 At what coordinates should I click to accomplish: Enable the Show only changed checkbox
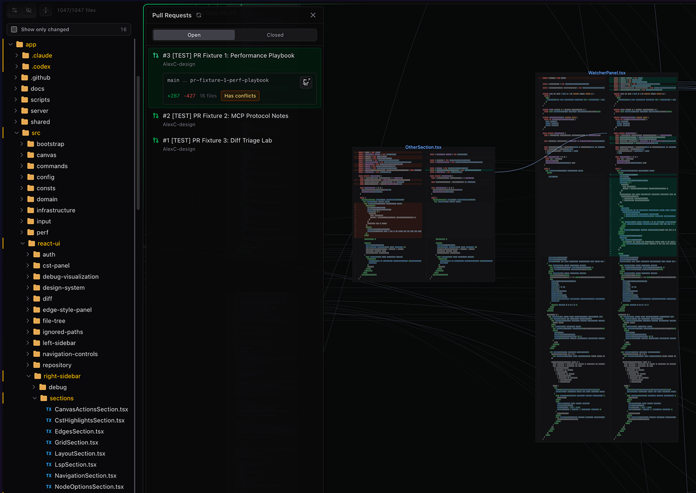(x=14, y=29)
